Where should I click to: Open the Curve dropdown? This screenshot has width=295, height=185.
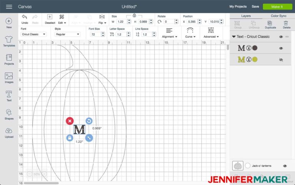click(x=190, y=33)
